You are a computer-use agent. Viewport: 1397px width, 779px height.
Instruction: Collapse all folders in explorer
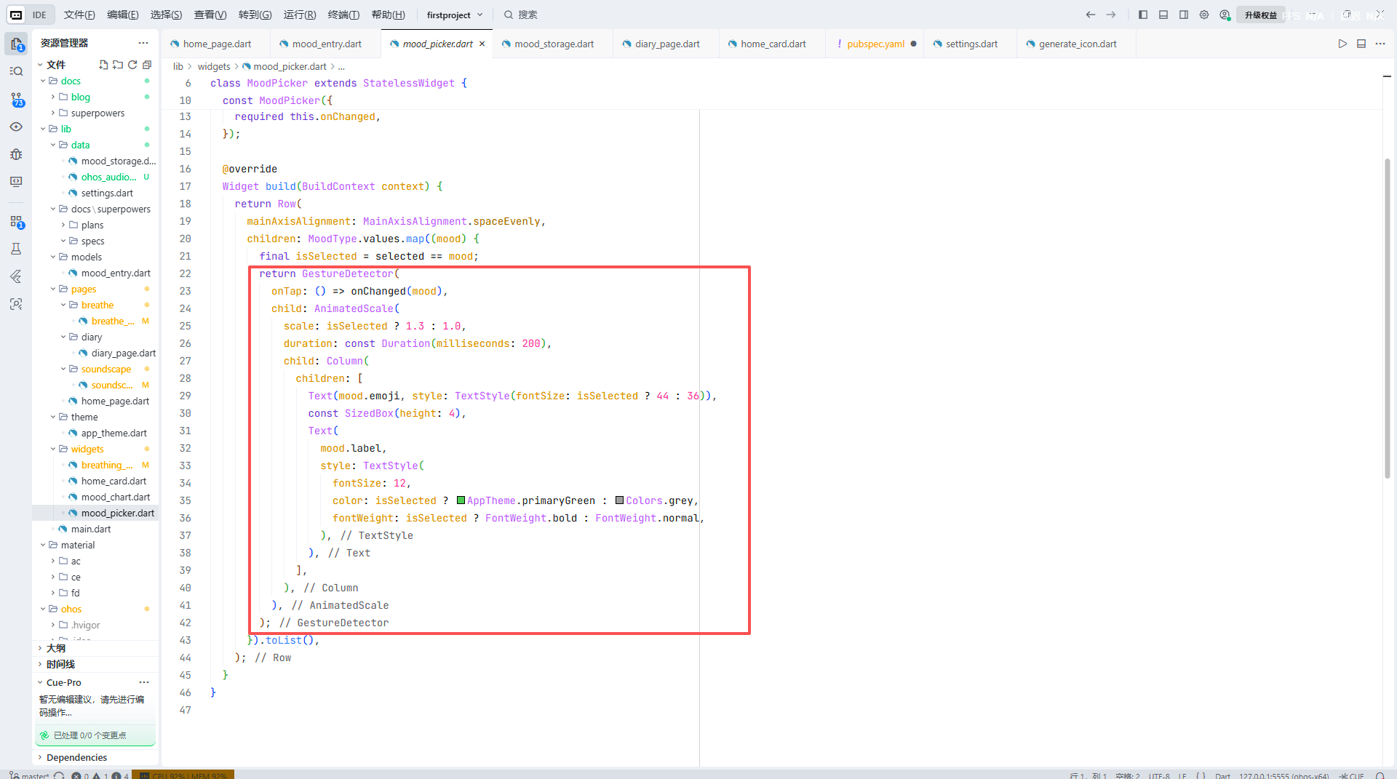coord(147,65)
